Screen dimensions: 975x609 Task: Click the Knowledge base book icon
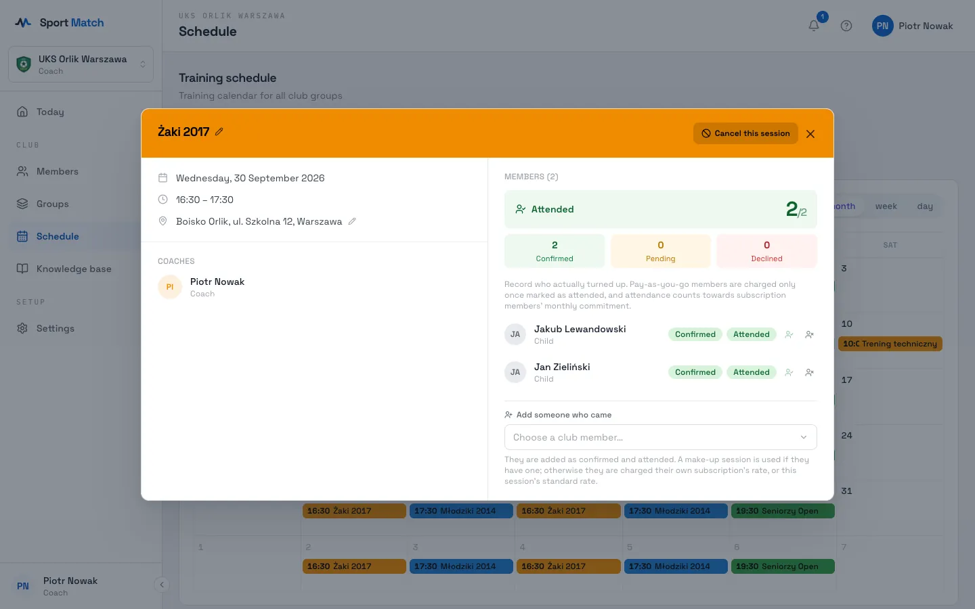tap(22, 269)
